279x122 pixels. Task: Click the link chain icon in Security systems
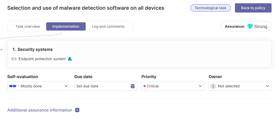point(14,59)
